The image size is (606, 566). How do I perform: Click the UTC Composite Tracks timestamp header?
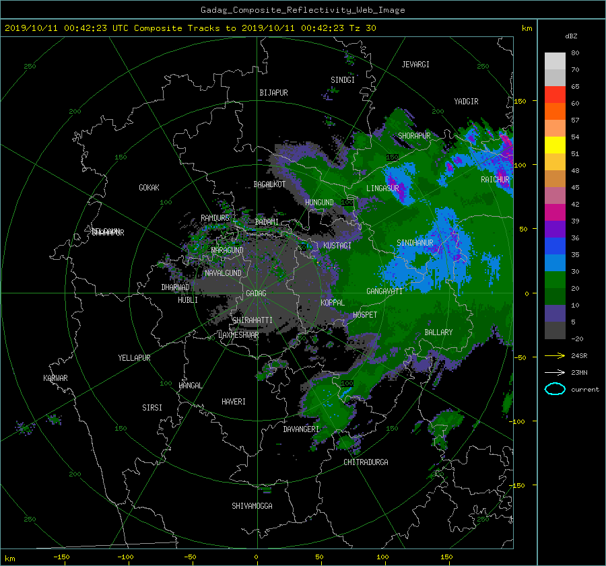(x=190, y=28)
